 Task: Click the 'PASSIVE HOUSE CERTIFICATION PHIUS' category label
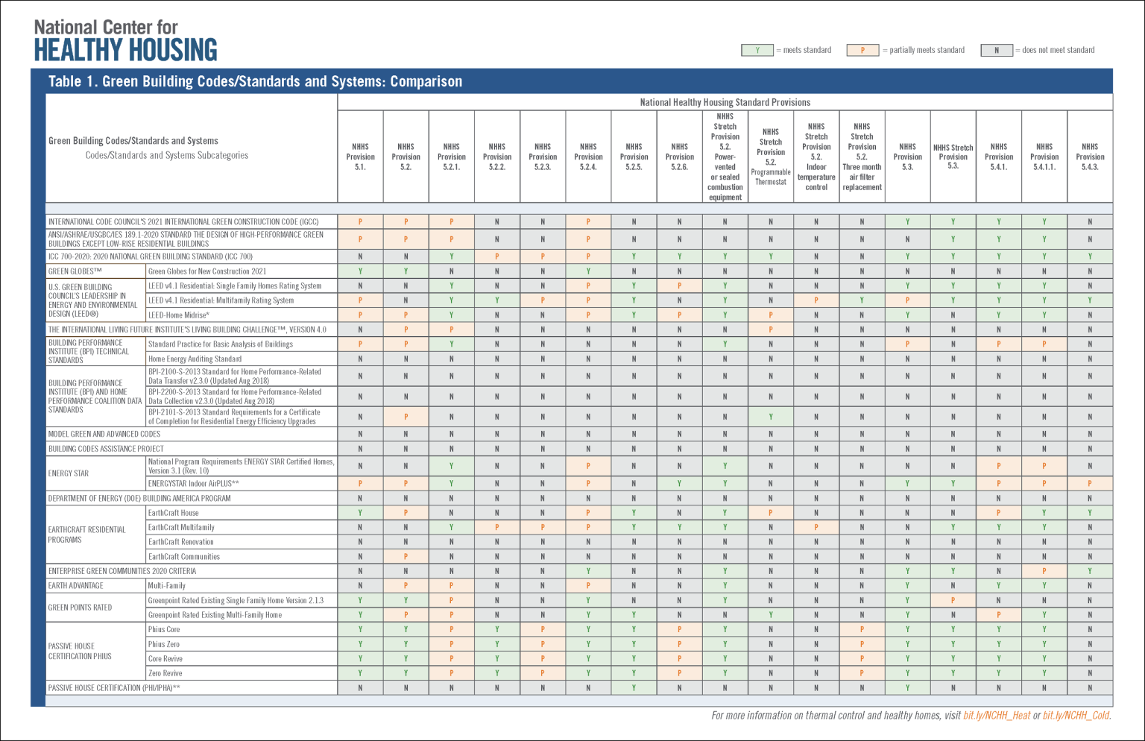point(80,652)
